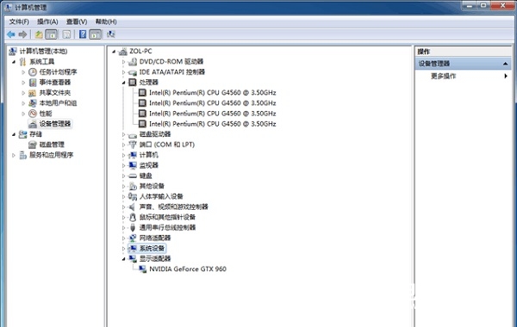Expand the 磁盘驱动器 node
Viewport: 517px width, 327px height.
point(123,134)
